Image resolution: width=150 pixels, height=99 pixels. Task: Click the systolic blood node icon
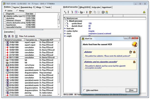(67, 24)
